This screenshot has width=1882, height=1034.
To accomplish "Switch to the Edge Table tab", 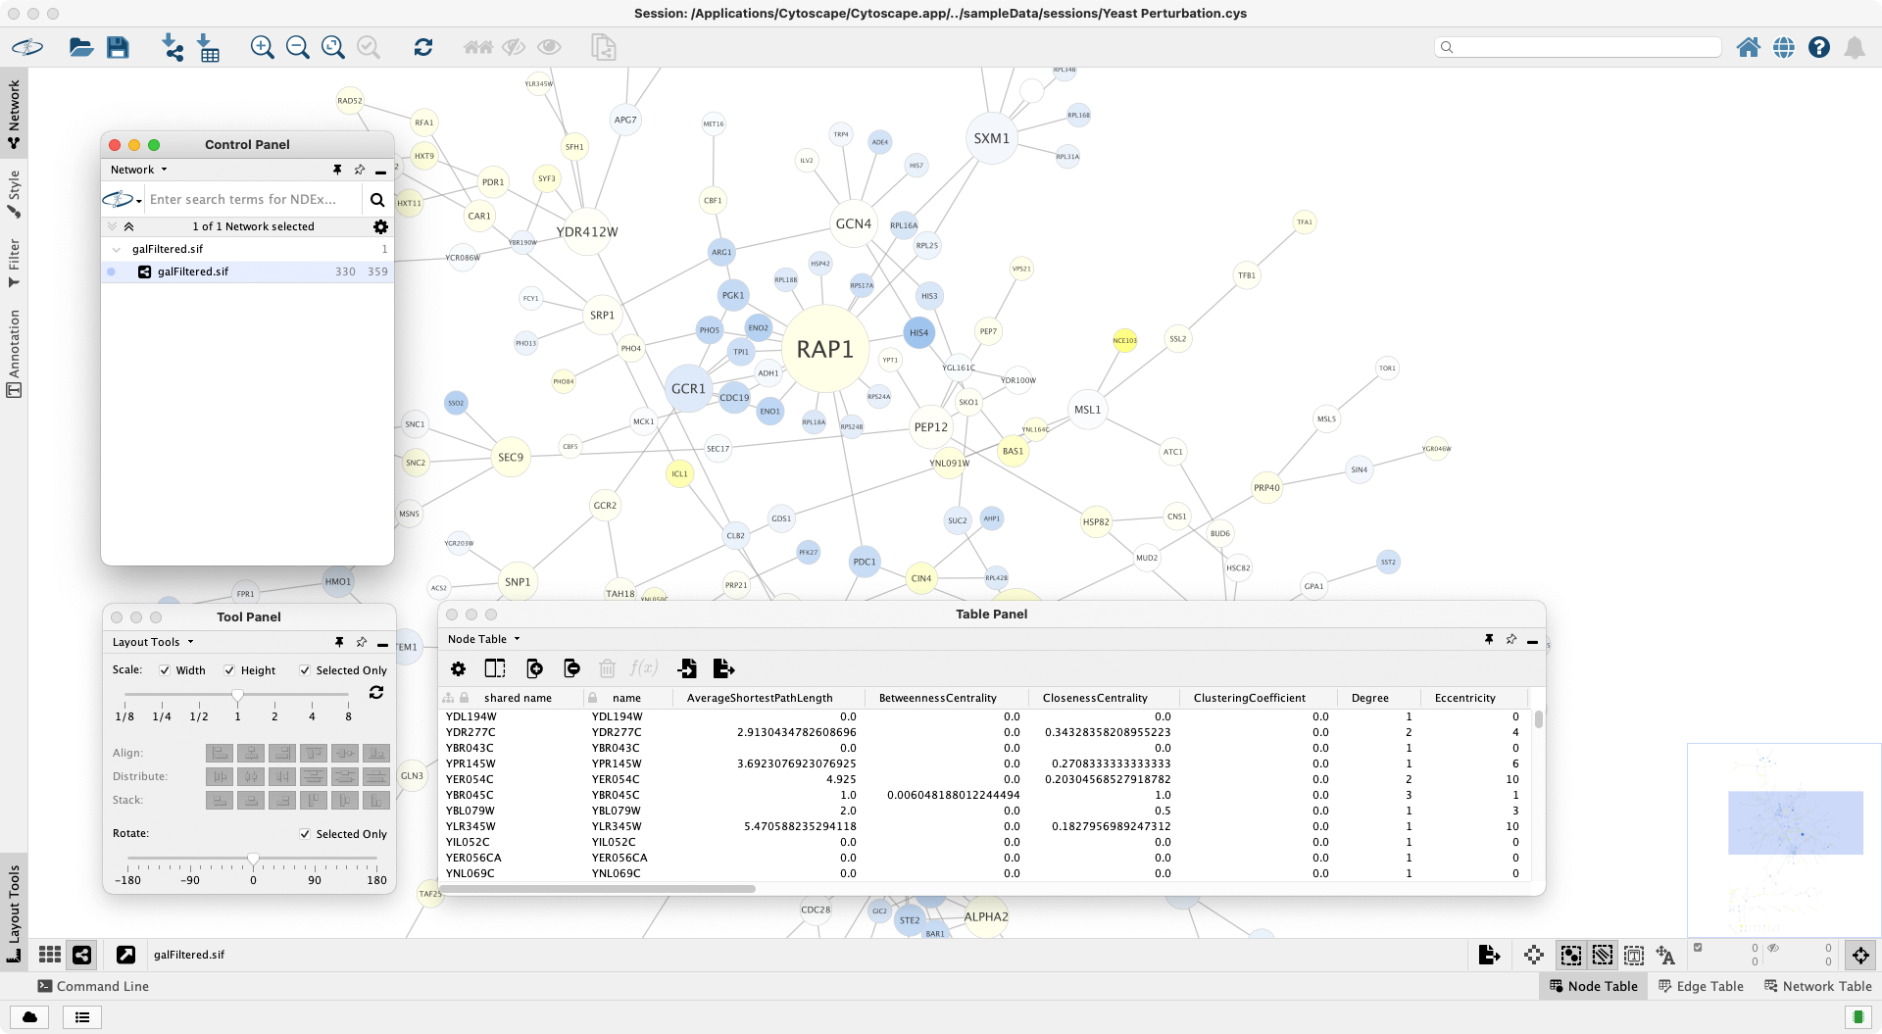I will 1701,986.
